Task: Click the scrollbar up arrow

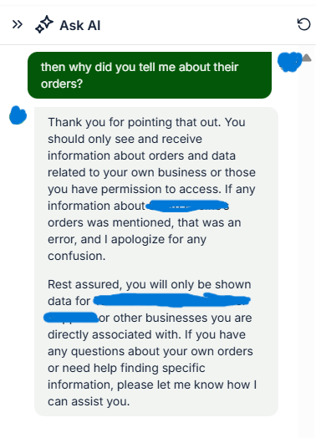Action: 307,58
